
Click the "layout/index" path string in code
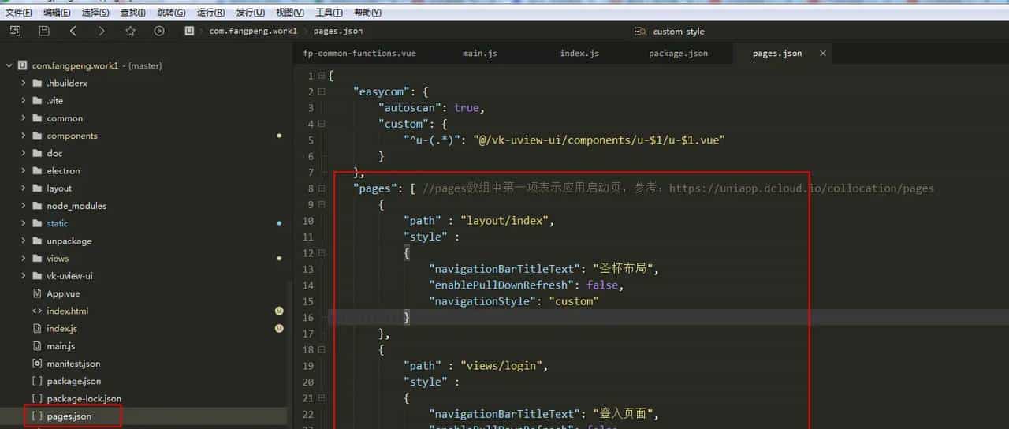(x=504, y=221)
